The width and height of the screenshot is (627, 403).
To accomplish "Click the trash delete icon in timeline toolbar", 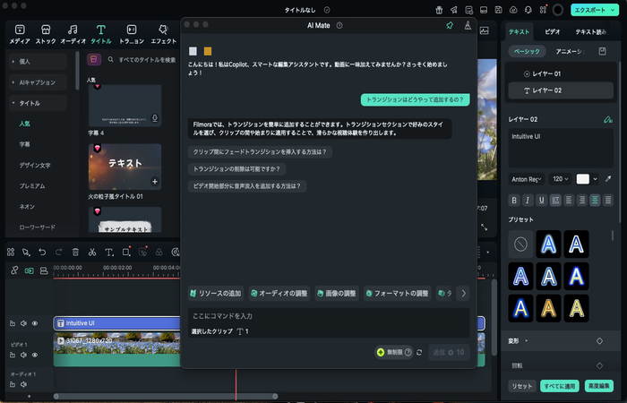I will click(x=75, y=253).
